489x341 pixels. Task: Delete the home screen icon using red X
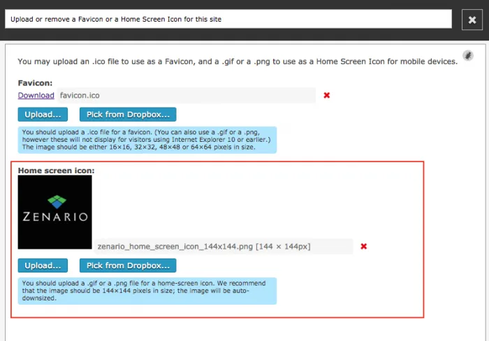[x=363, y=246]
